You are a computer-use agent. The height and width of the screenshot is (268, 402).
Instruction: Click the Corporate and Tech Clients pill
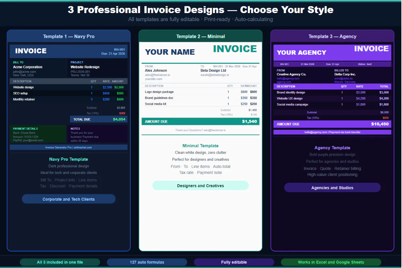(68, 199)
